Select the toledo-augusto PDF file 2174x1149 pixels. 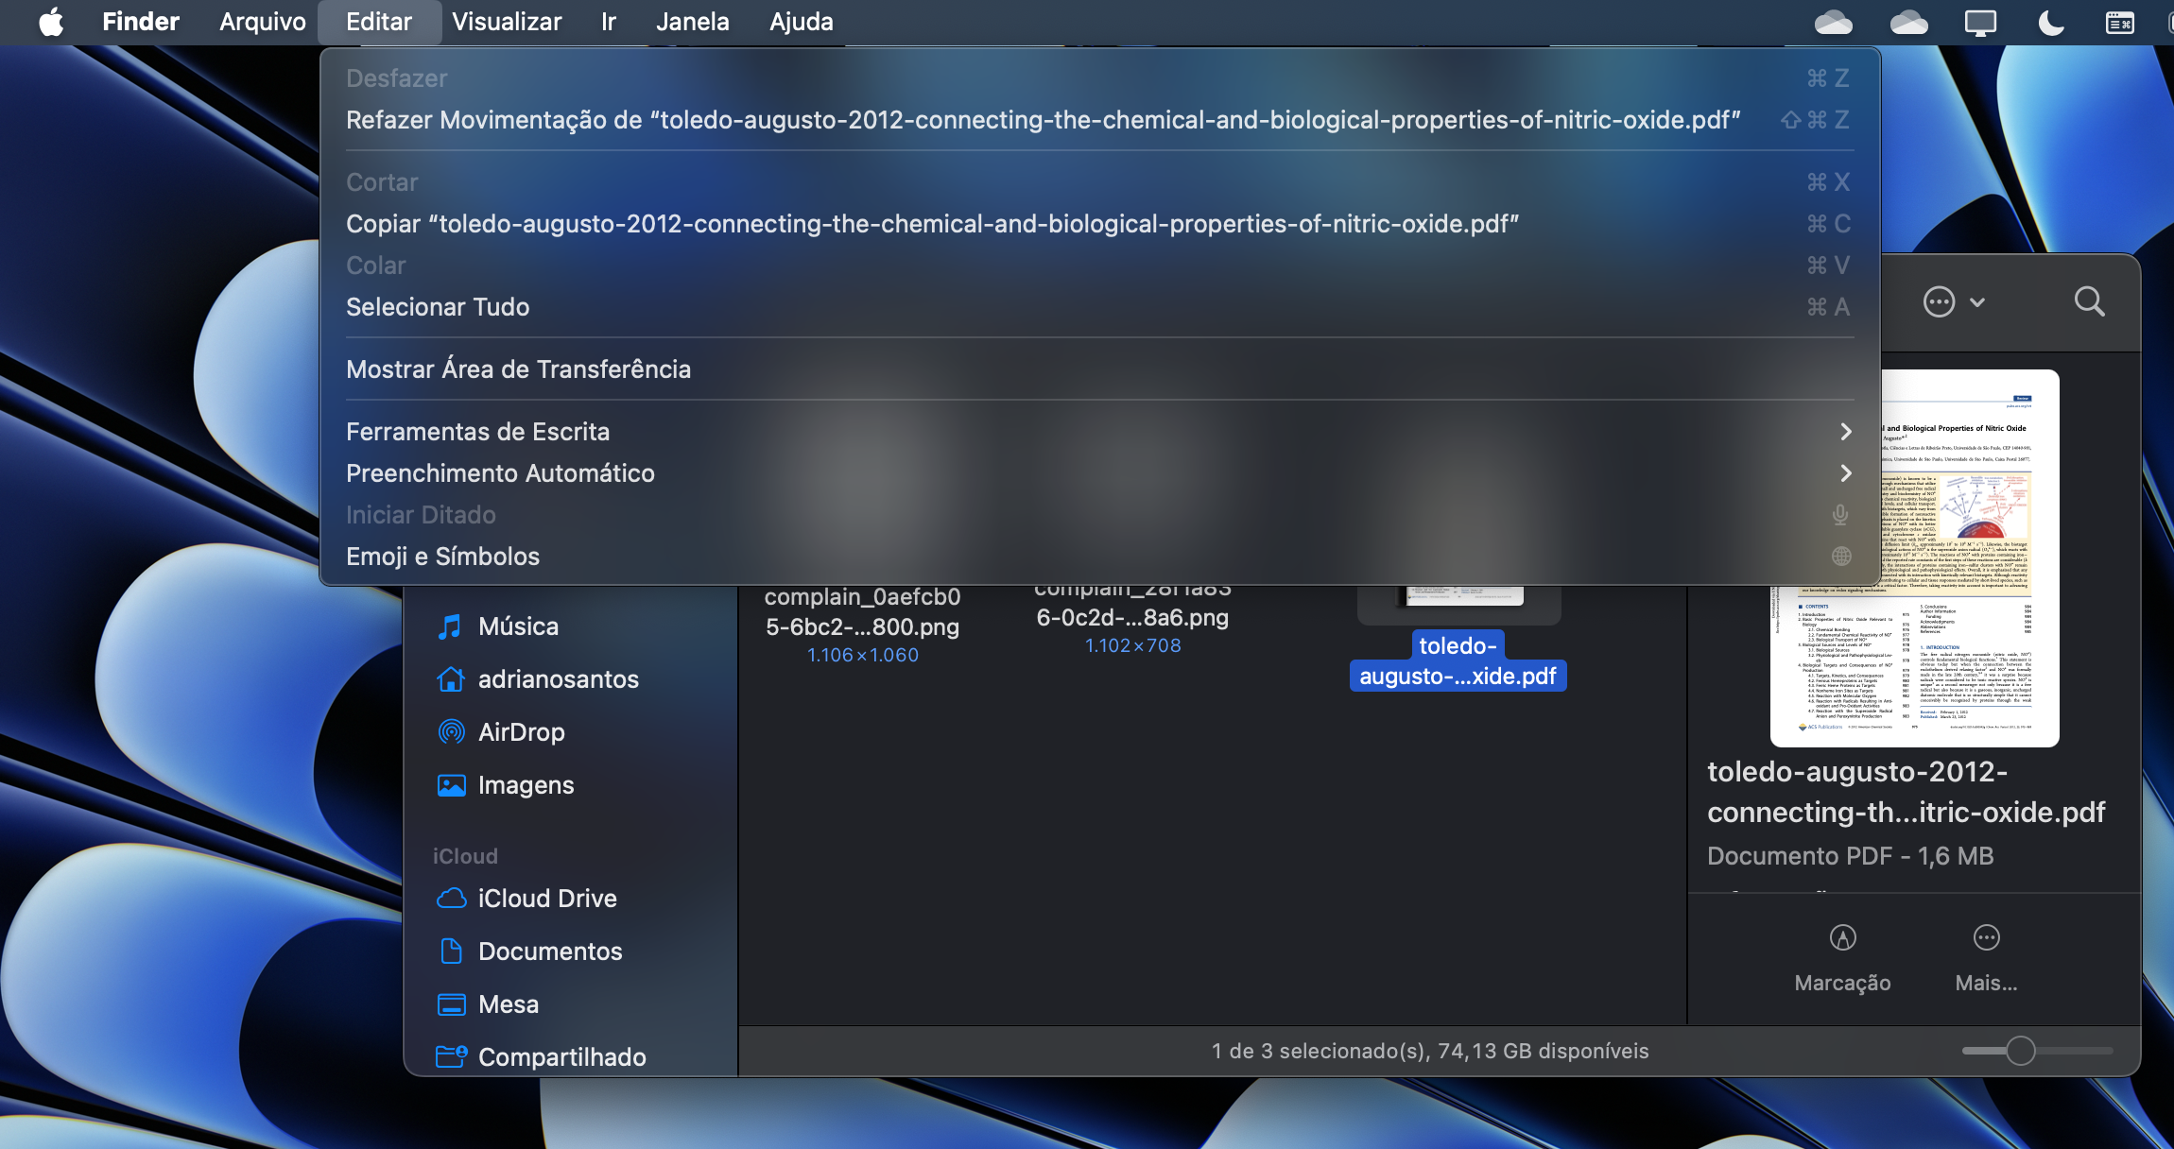tap(1458, 661)
